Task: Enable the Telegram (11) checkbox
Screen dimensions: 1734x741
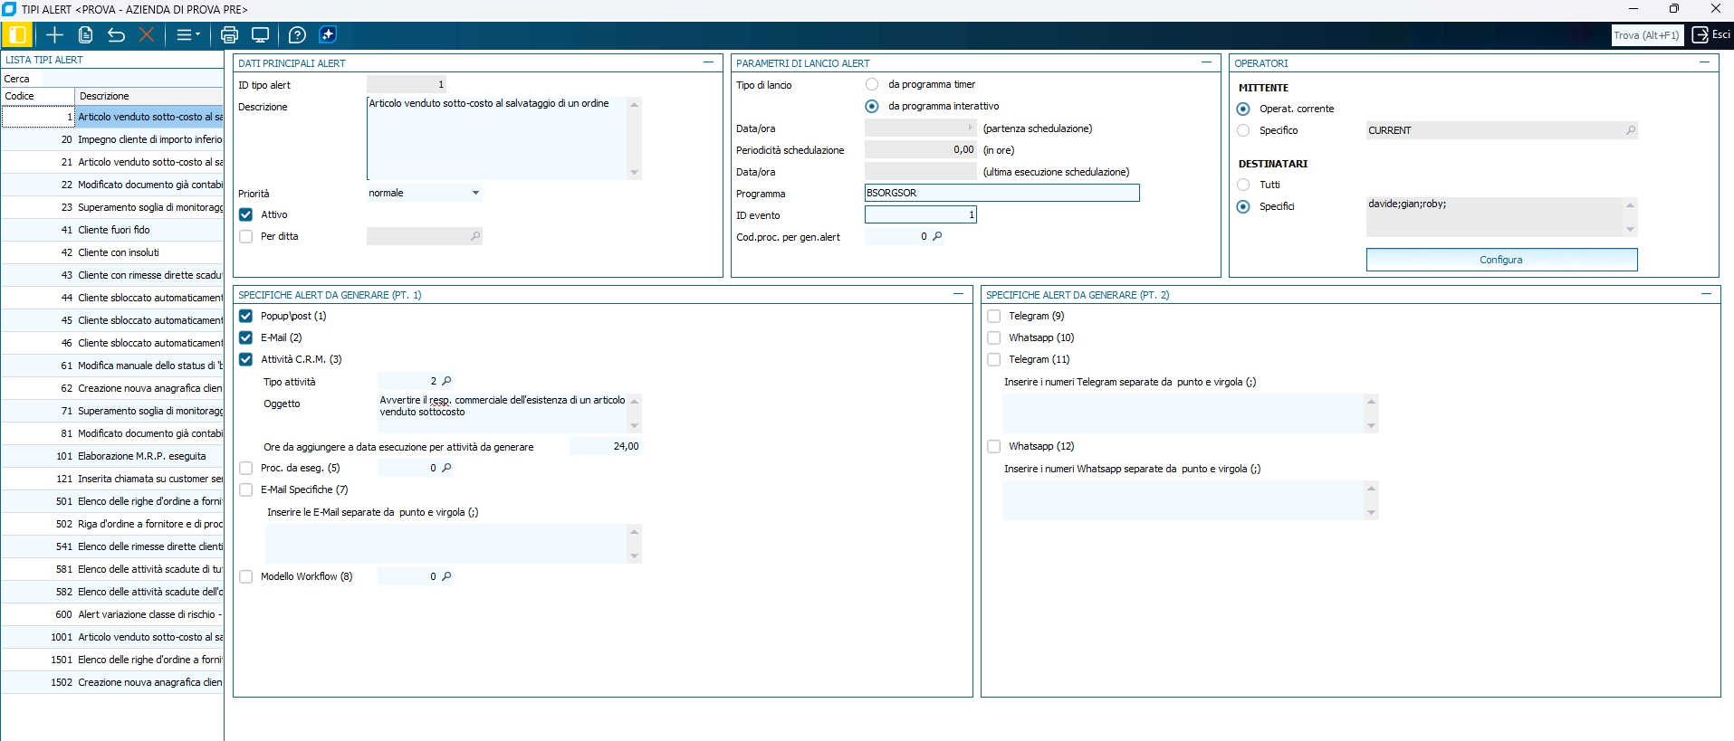Action: [x=993, y=359]
